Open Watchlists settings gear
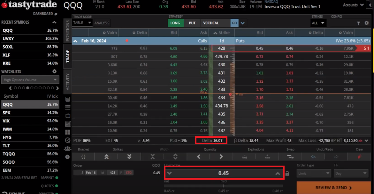The image size is (374, 194). 54,71
